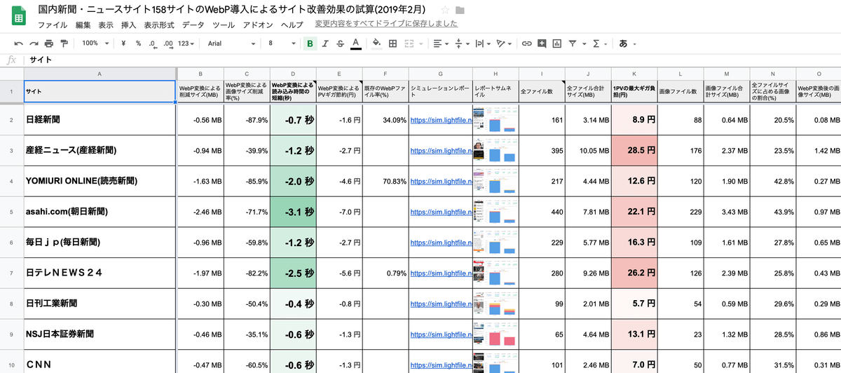Decrease decimal places
Viewport: 841px width, 373px height.
[152, 43]
